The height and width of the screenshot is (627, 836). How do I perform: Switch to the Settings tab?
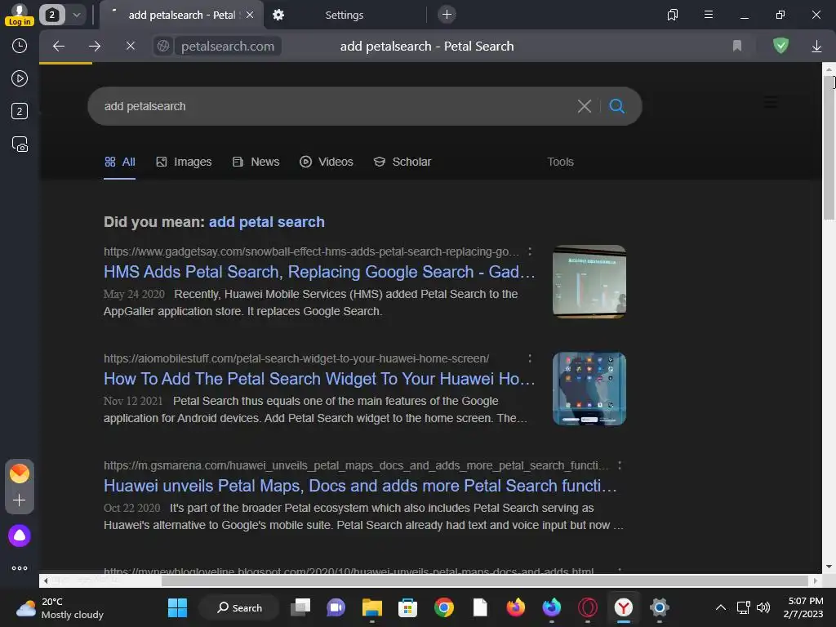[x=344, y=15]
